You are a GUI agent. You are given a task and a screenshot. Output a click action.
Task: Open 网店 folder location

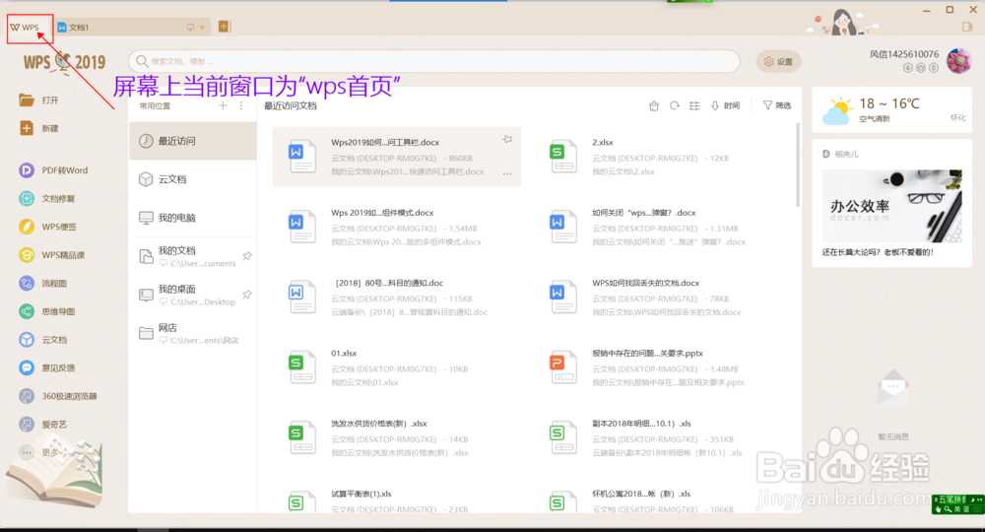(193, 333)
